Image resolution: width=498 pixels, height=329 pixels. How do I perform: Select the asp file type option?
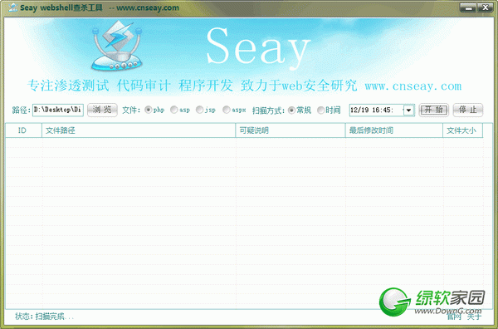tap(174, 110)
